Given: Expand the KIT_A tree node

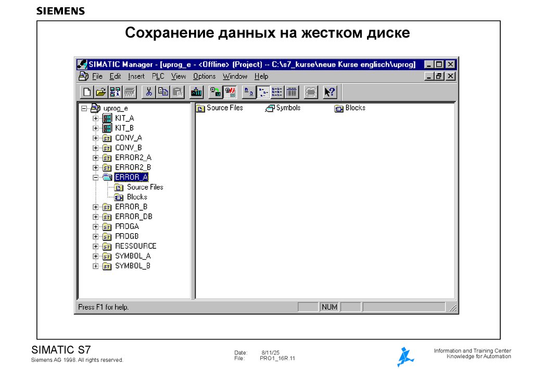Looking at the screenshot, I should point(95,118).
